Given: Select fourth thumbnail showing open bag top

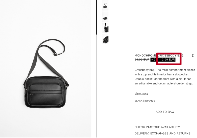Looking at the screenshot, I should pyautogui.click(x=105, y=39).
